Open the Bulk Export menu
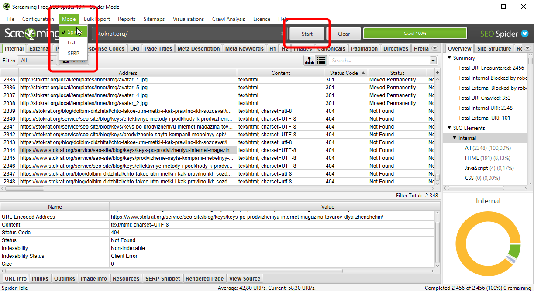Image resolution: width=534 pixels, height=291 pixels. point(96,19)
